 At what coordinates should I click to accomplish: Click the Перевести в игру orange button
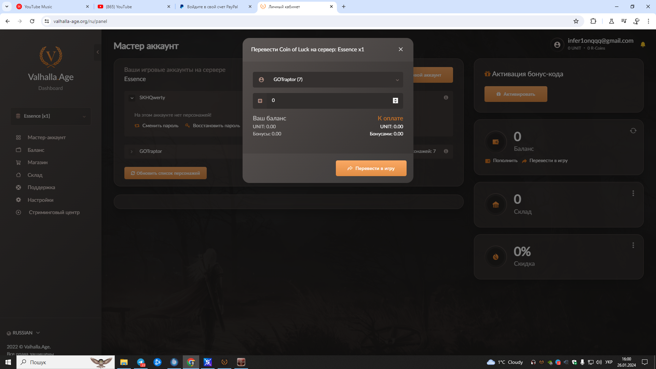(371, 168)
